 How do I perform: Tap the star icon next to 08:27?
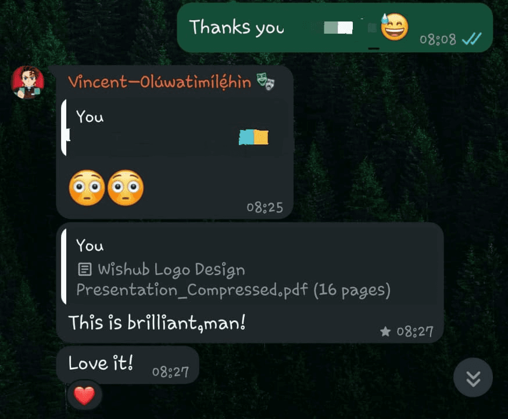[x=385, y=331]
